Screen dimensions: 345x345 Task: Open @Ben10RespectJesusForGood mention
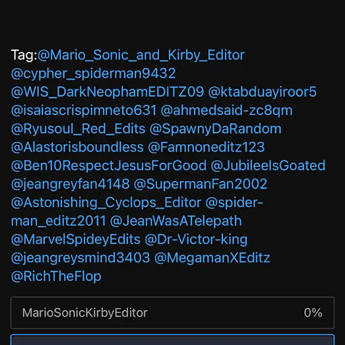click(108, 166)
